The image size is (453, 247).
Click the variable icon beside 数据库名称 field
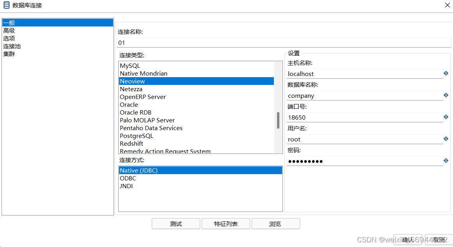pos(446,95)
